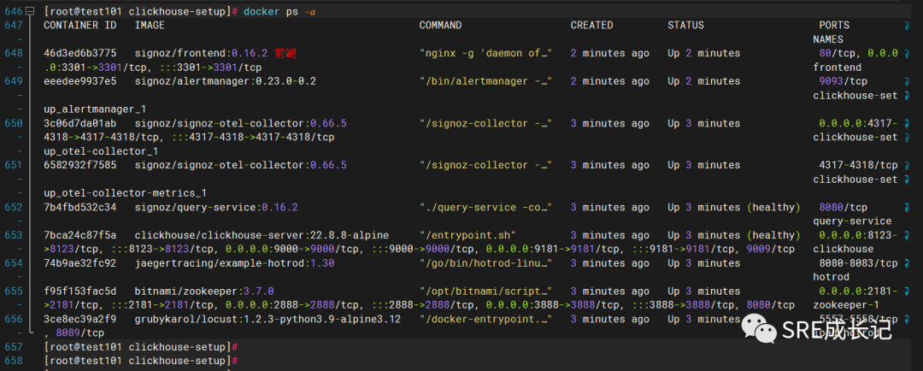The image size is (923, 371).
Task: Click line number 656 in the gutter
Action: [x=13, y=320]
